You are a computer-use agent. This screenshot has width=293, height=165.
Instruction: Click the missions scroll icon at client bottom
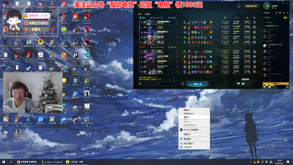point(270,87)
